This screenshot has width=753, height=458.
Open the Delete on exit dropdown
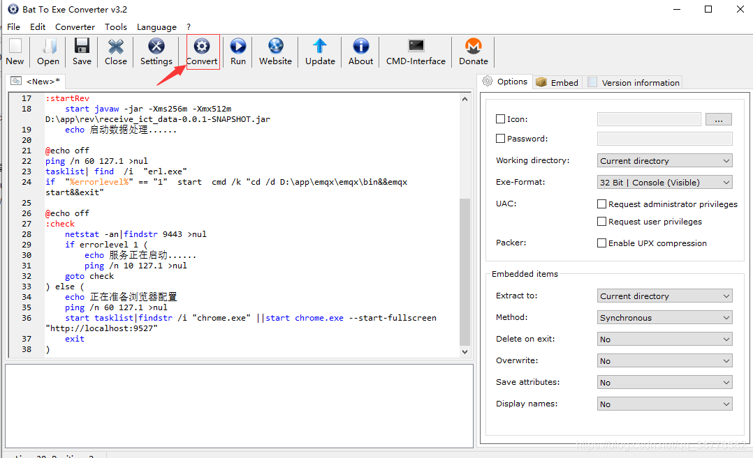pyautogui.click(x=665, y=339)
